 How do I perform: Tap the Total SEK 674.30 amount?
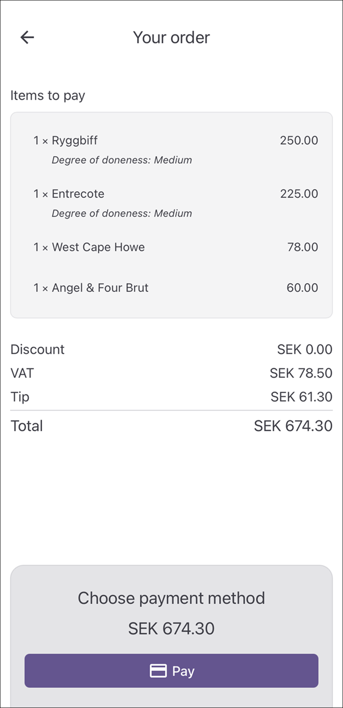pyautogui.click(x=293, y=426)
